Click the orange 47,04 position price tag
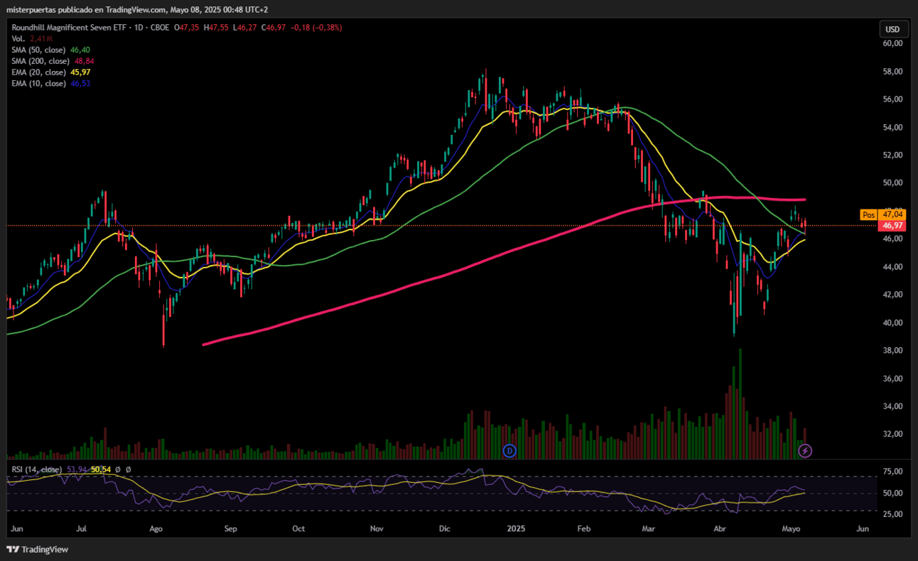 [x=892, y=214]
